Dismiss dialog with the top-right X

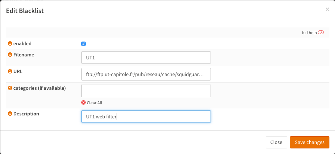pyautogui.click(x=327, y=9)
